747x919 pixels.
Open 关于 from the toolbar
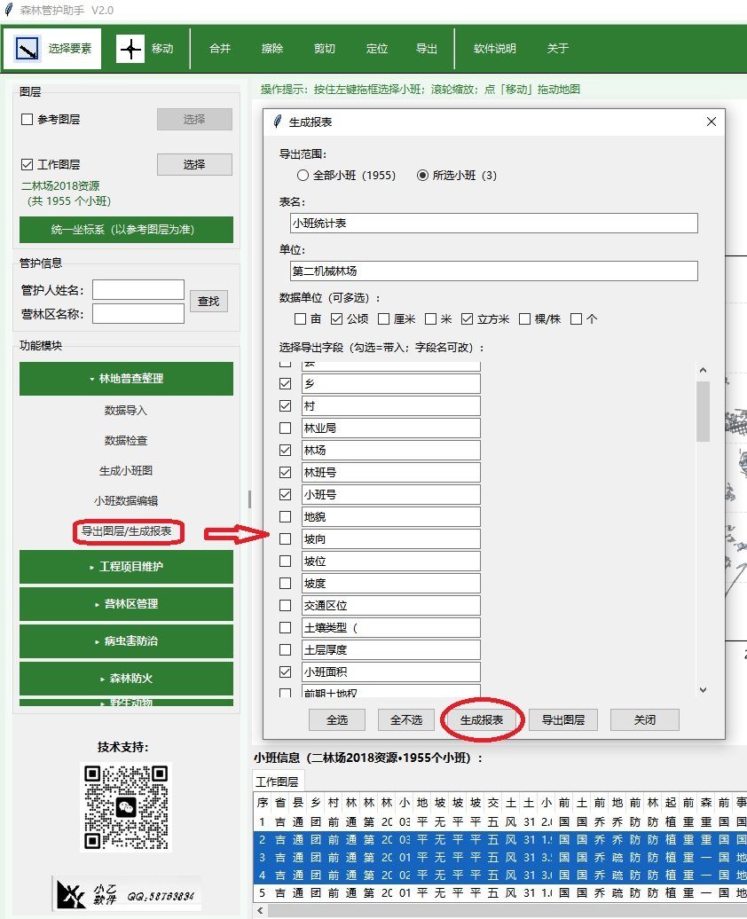point(558,49)
